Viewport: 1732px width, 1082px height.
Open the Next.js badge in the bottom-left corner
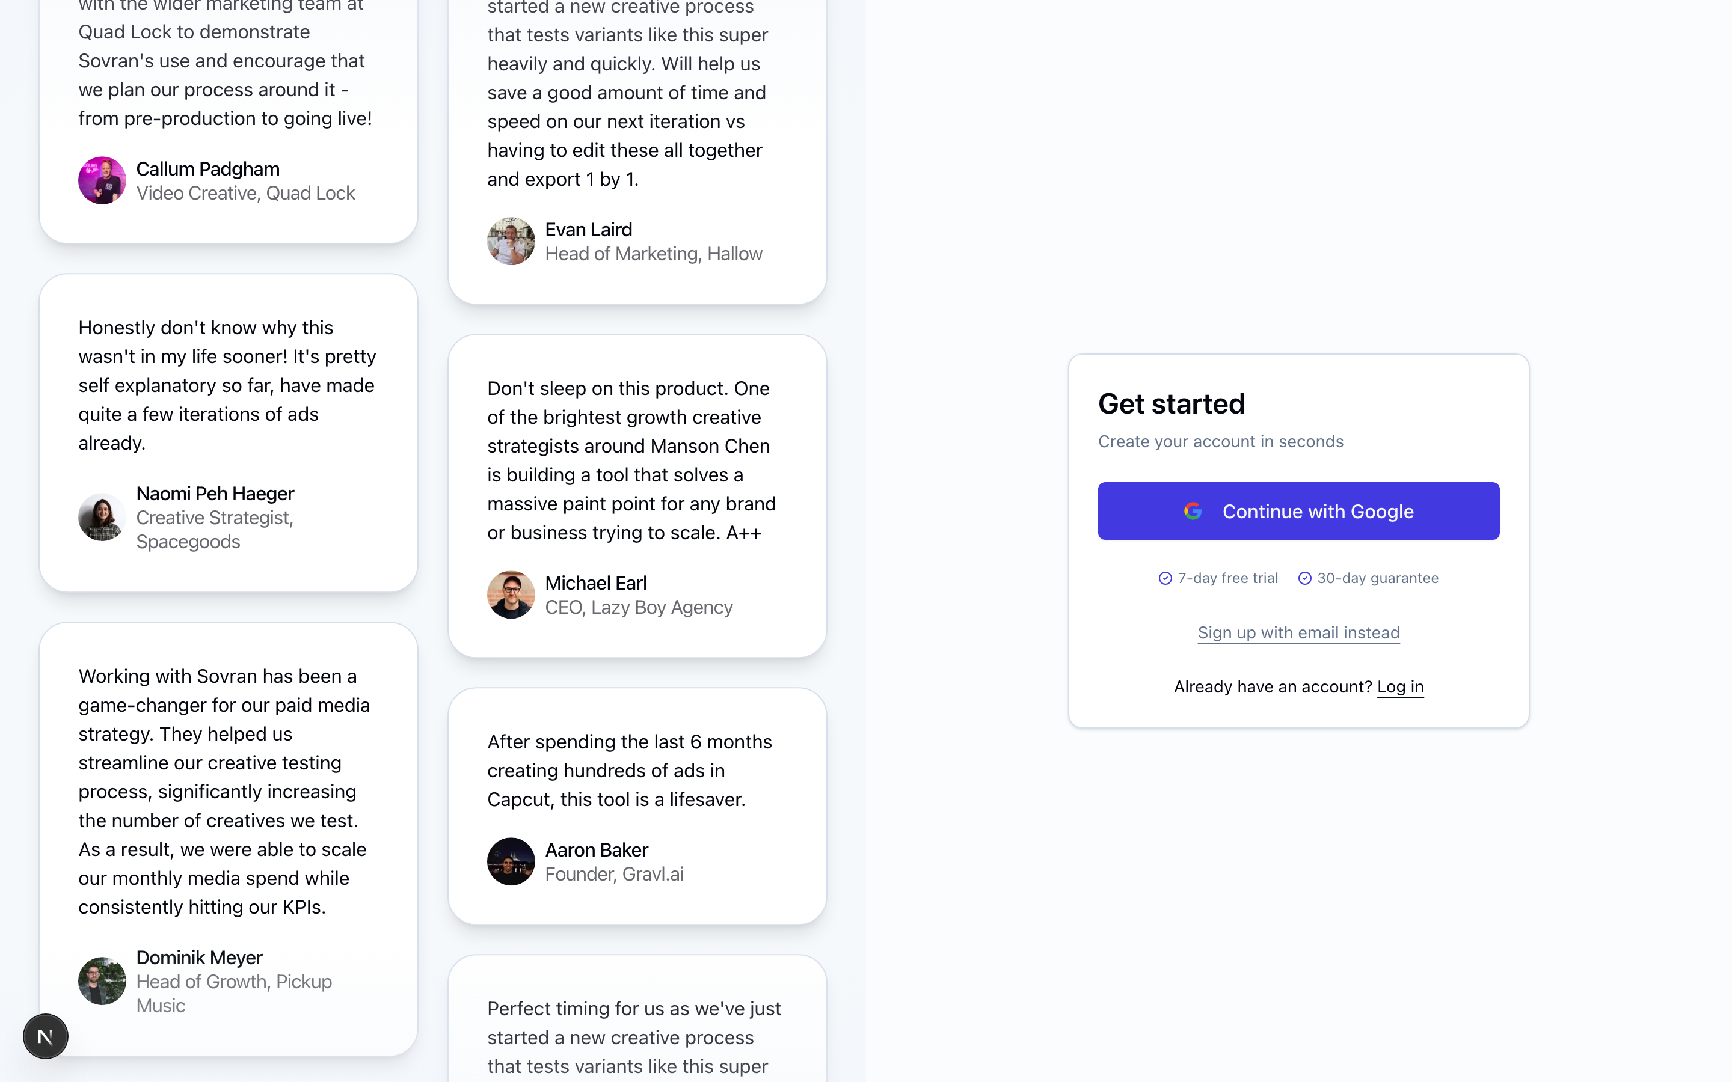[45, 1036]
